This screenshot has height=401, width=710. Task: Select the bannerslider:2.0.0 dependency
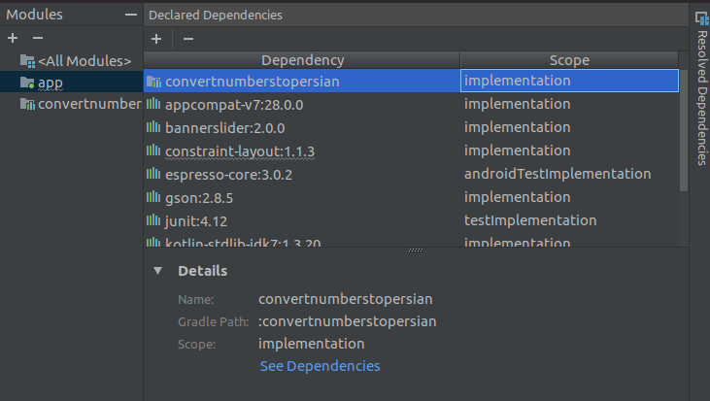pos(225,128)
